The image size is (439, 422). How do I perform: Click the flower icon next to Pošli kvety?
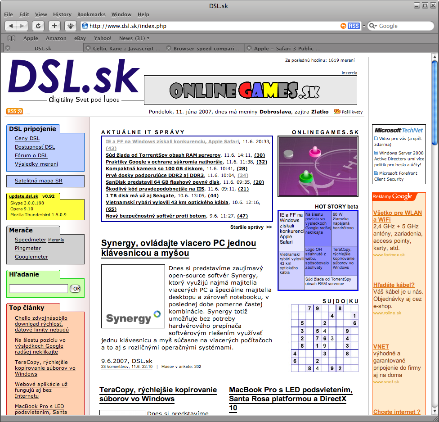click(337, 112)
